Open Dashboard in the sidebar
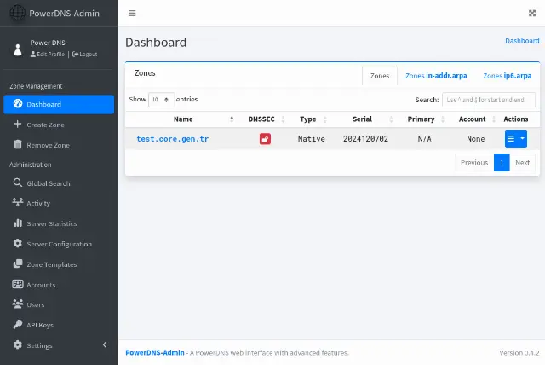The width and height of the screenshot is (545, 365). [x=59, y=104]
